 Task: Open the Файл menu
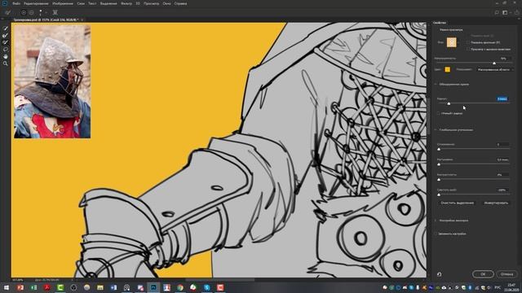pos(16,3)
